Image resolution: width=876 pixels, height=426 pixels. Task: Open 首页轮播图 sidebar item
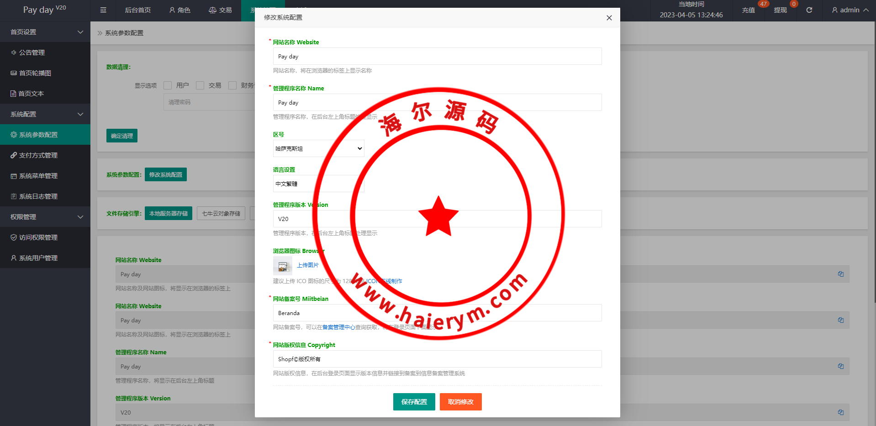(x=35, y=73)
